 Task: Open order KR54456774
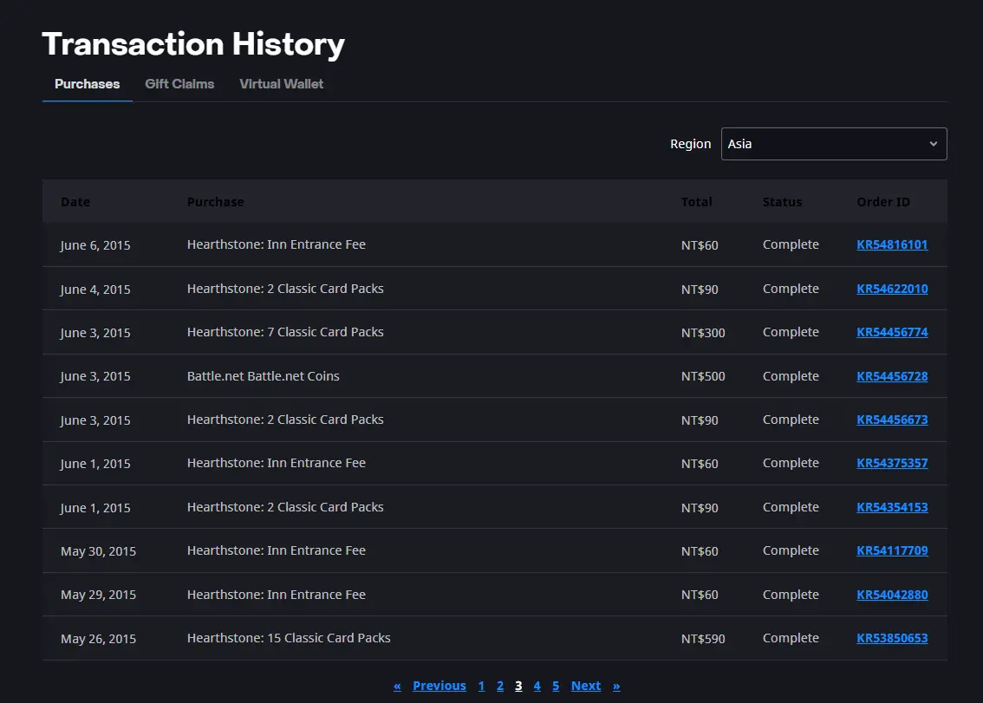pos(892,332)
